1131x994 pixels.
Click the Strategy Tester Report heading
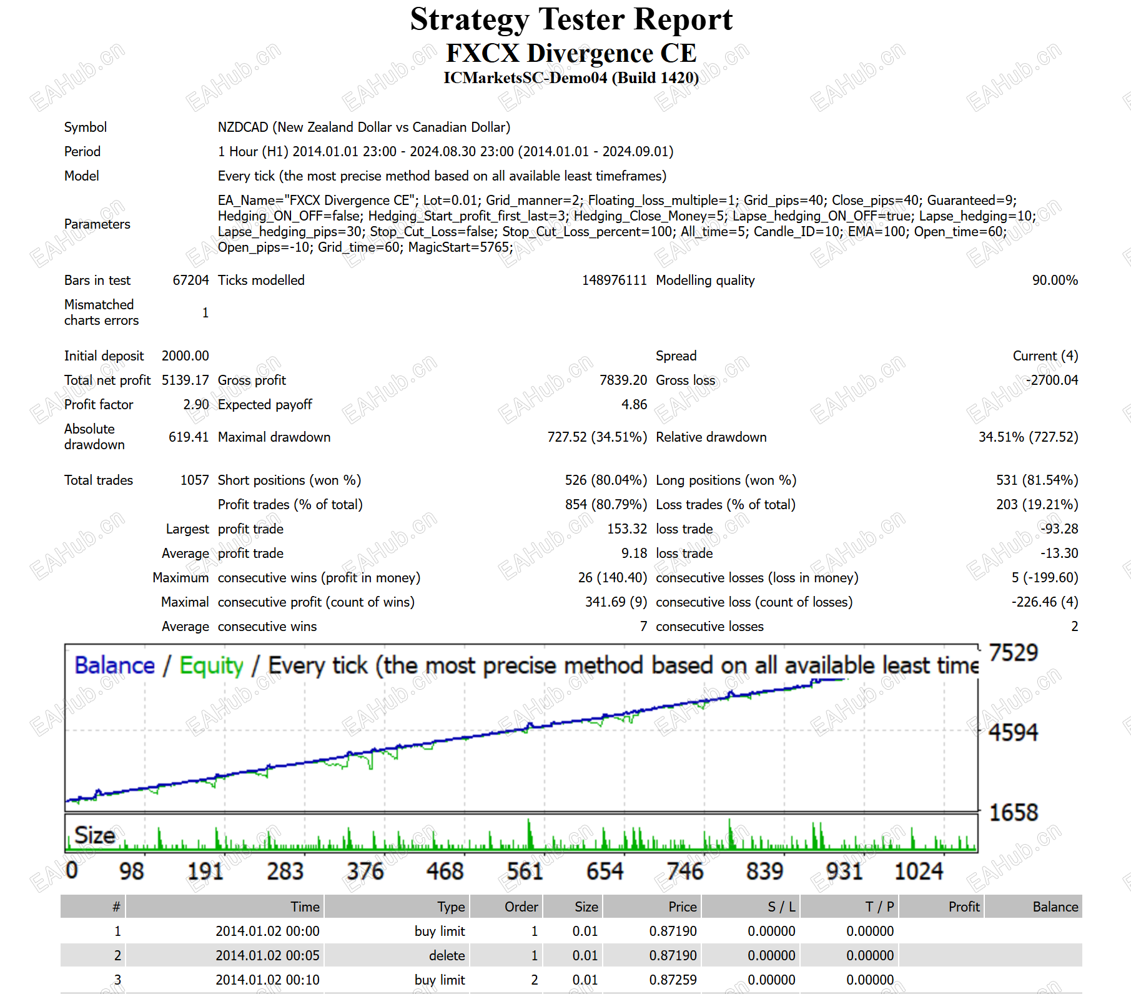[571, 20]
